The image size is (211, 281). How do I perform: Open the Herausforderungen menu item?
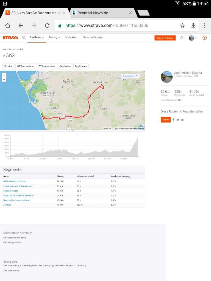pyautogui.click(x=93, y=37)
